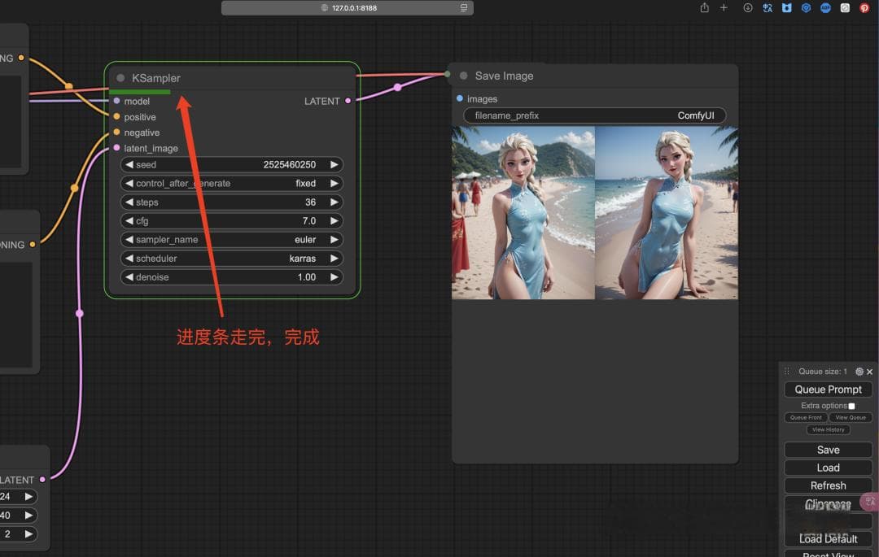Screen dimensions: 879x557
Task: Click Load Default button
Action: click(x=828, y=538)
